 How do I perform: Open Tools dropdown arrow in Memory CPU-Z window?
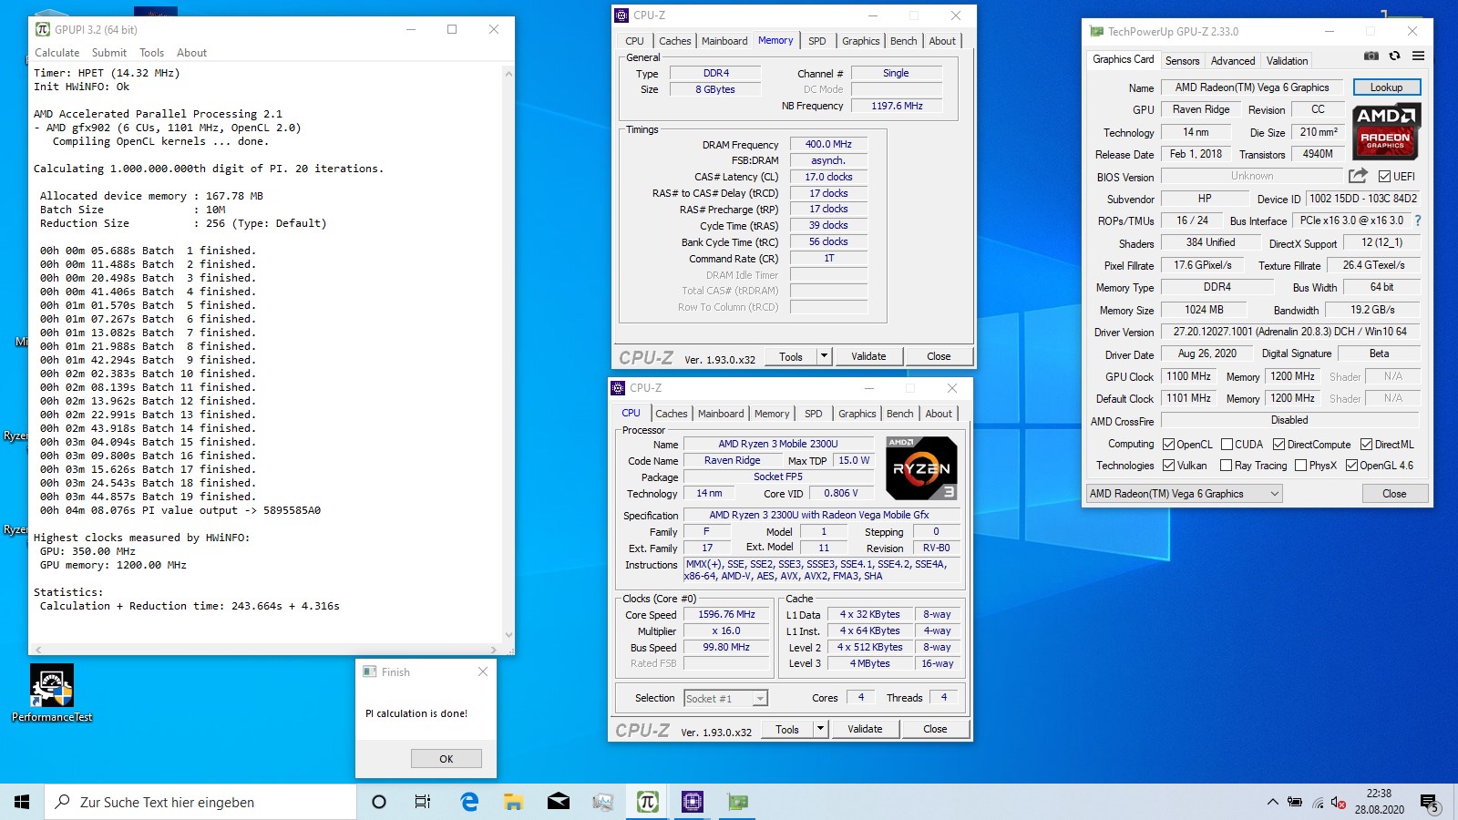(824, 356)
